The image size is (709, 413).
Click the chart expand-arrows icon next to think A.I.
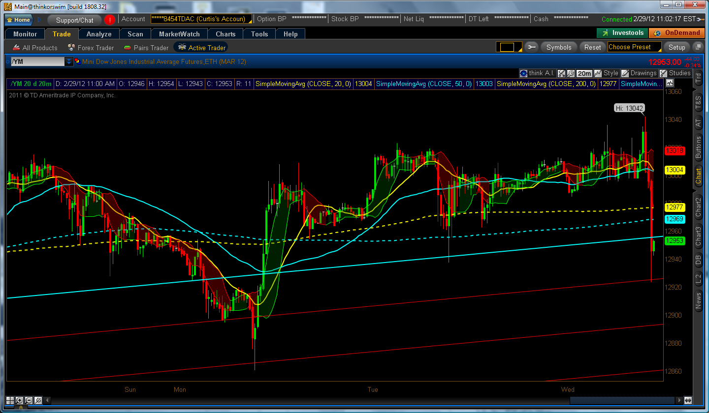[x=561, y=73]
